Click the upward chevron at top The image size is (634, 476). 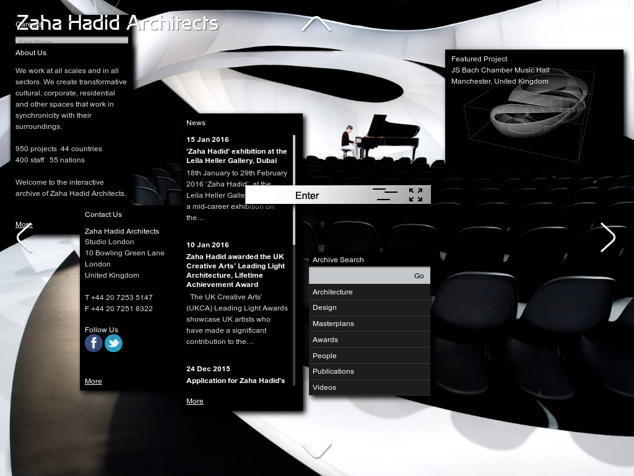pos(316,24)
